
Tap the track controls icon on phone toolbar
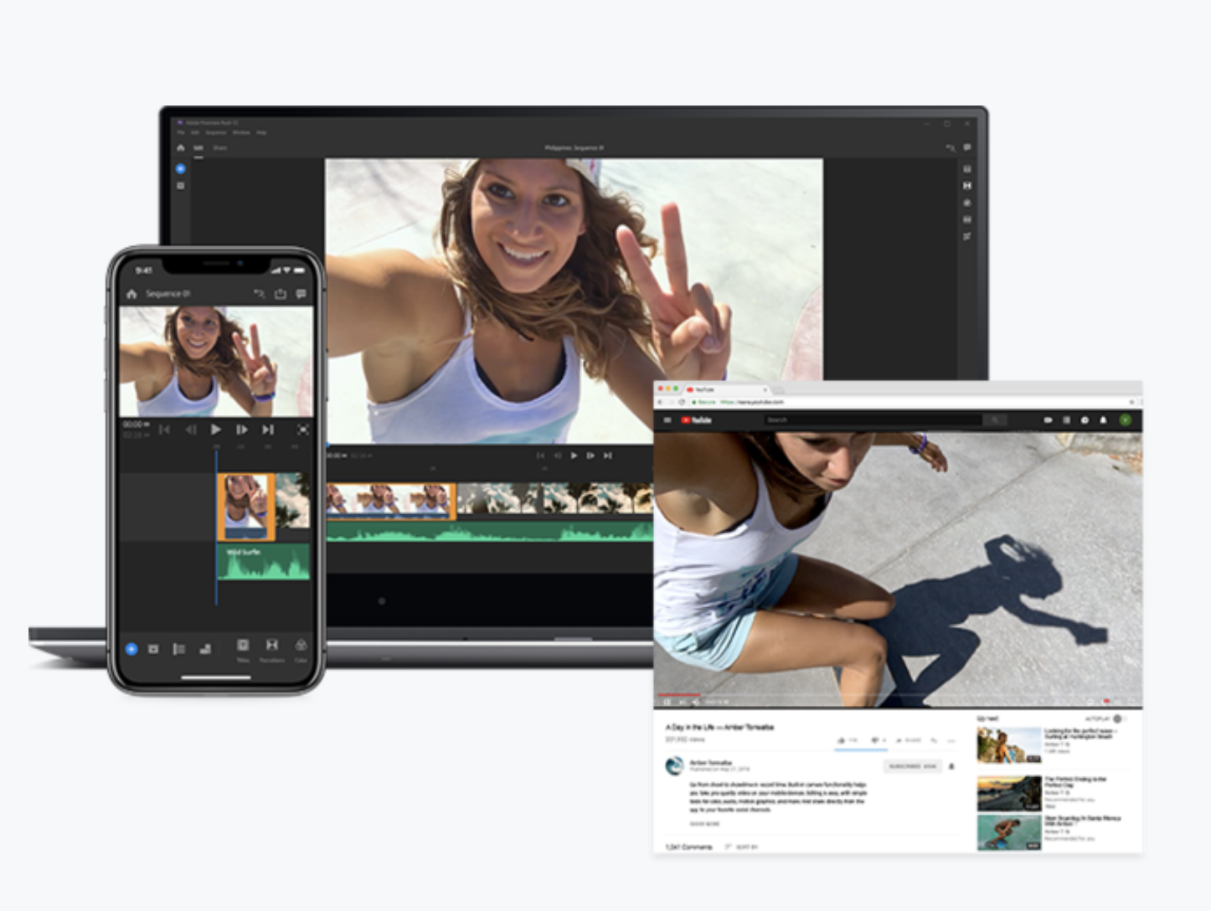point(178,649)
